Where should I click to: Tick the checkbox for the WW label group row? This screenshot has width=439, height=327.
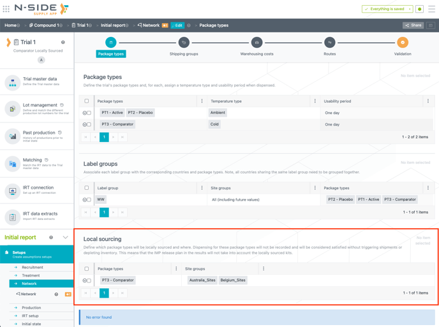click(89, 200)
